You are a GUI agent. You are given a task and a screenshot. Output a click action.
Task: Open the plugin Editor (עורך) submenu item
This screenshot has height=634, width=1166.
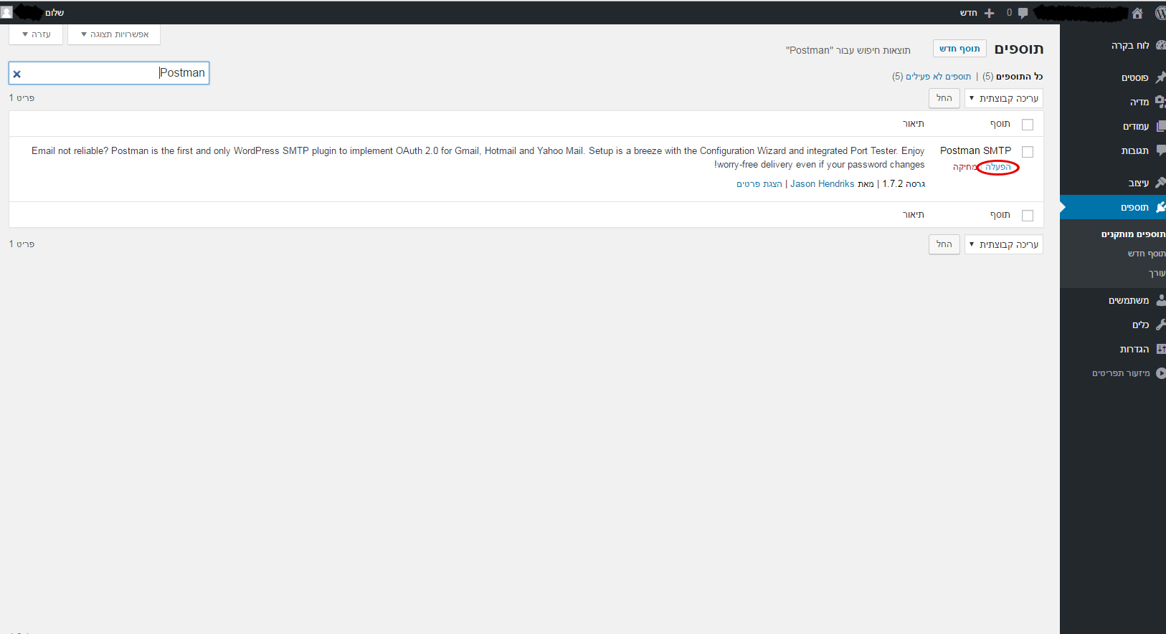click(x=1156, y=273)
